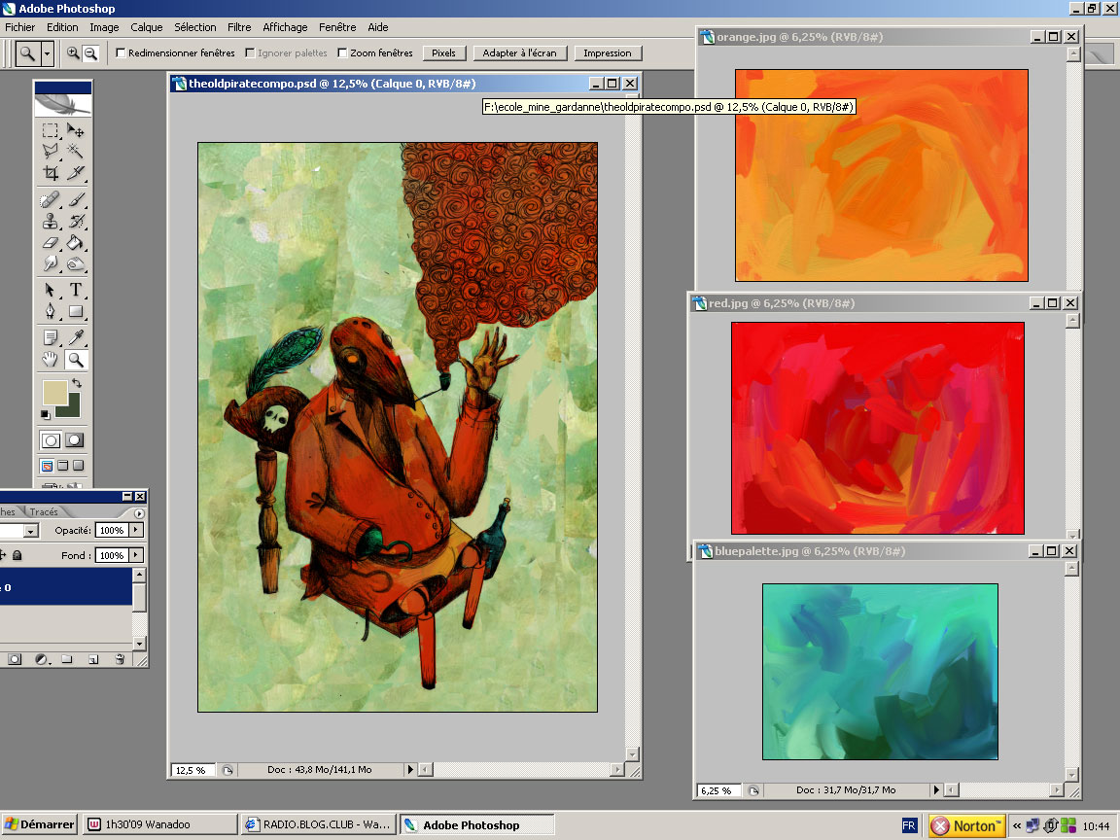1120x840 pixels.
Task: Select the Hand tool
Action: [x=50, y=360]
